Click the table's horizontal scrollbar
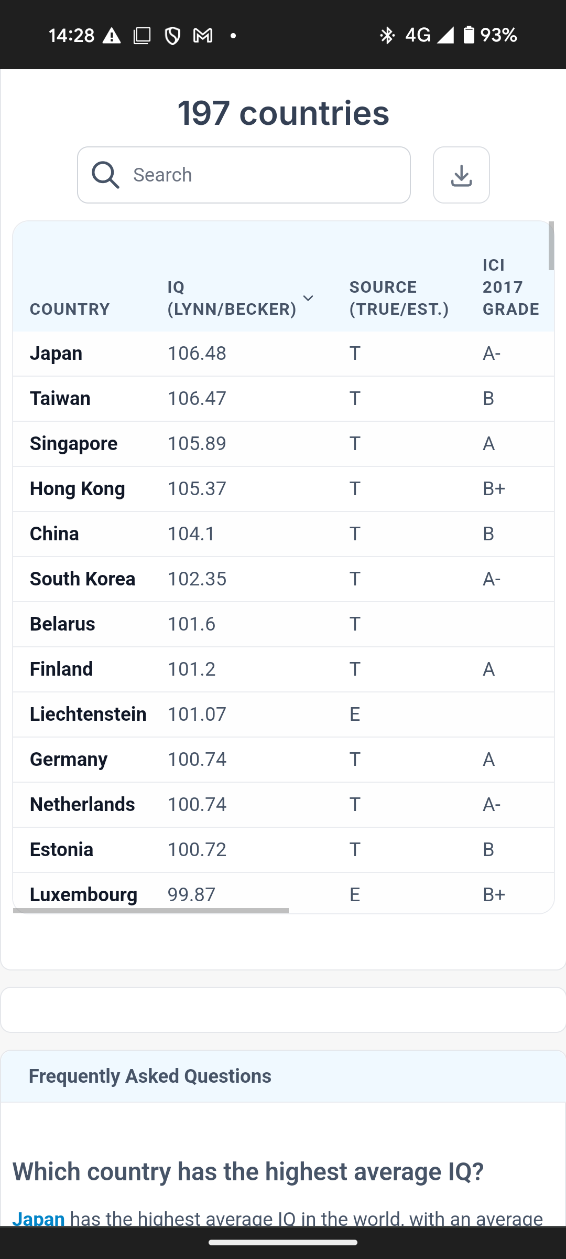566x1259 pixels. coord(151,911)
